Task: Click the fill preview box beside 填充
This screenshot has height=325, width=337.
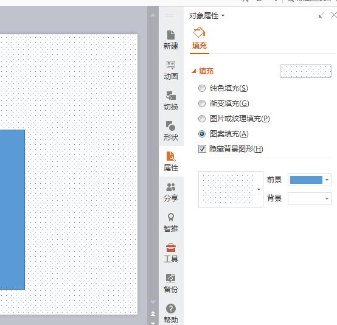Action: click(305, 71)
